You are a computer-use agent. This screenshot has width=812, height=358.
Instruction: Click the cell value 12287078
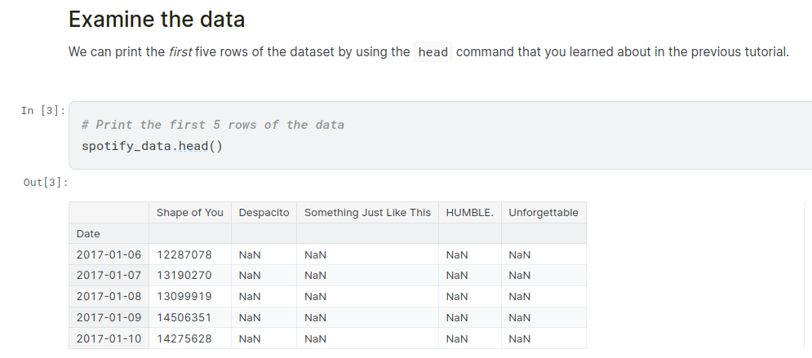click(x=184, y=255)
